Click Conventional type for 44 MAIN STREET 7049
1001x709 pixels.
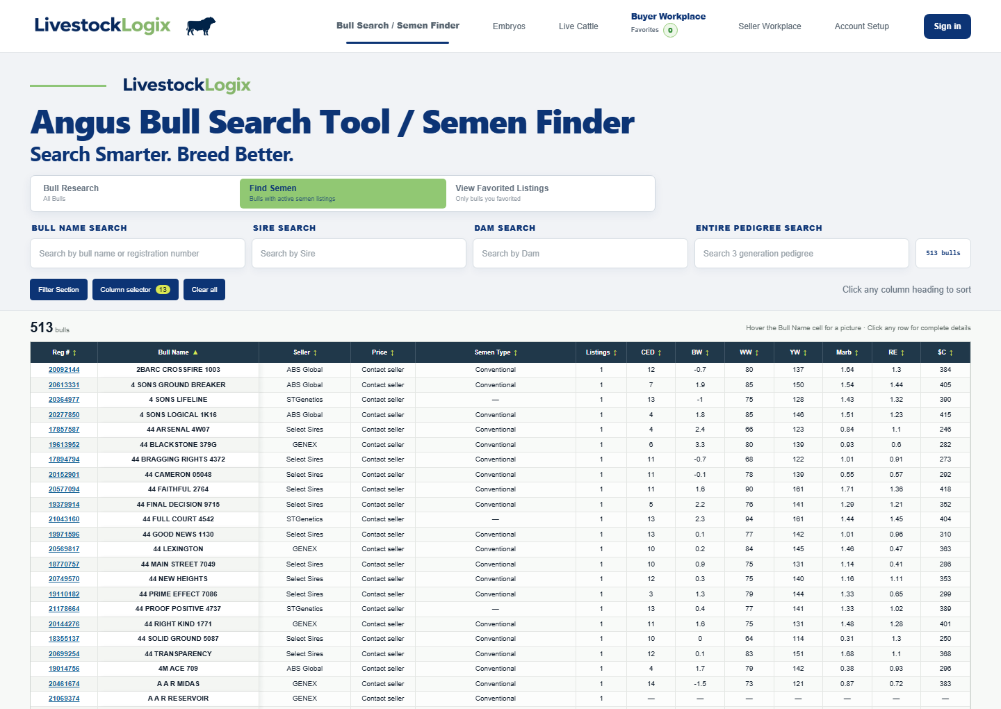(496, 564)
